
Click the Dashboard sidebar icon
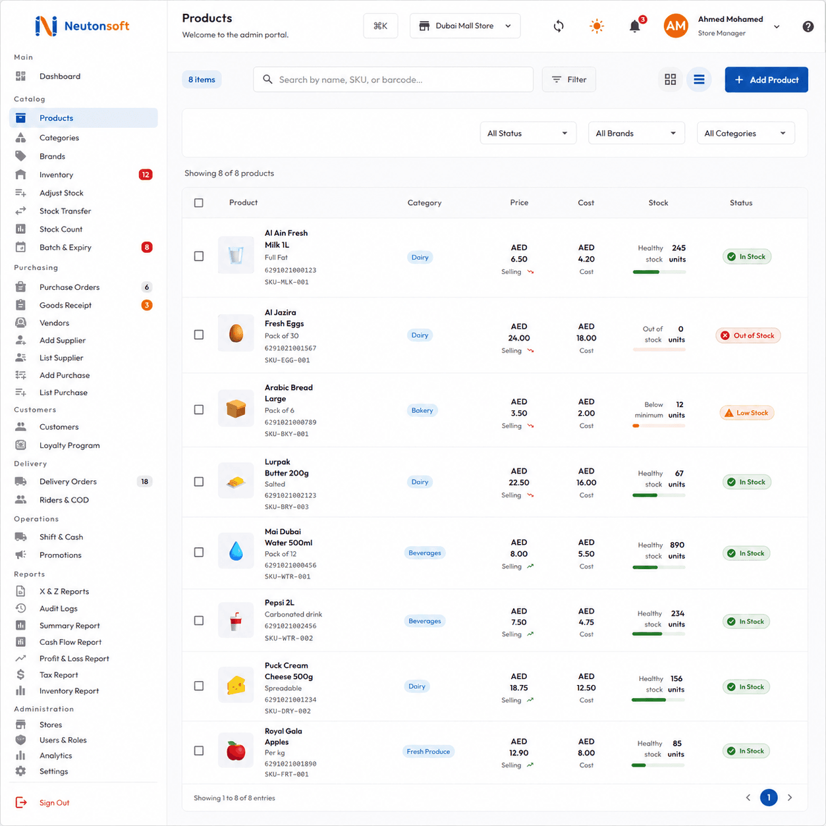pos(21,76)
